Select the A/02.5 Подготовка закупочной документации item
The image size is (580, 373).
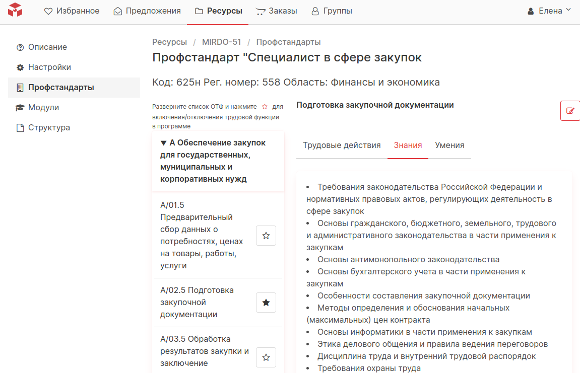click(197, 303)
